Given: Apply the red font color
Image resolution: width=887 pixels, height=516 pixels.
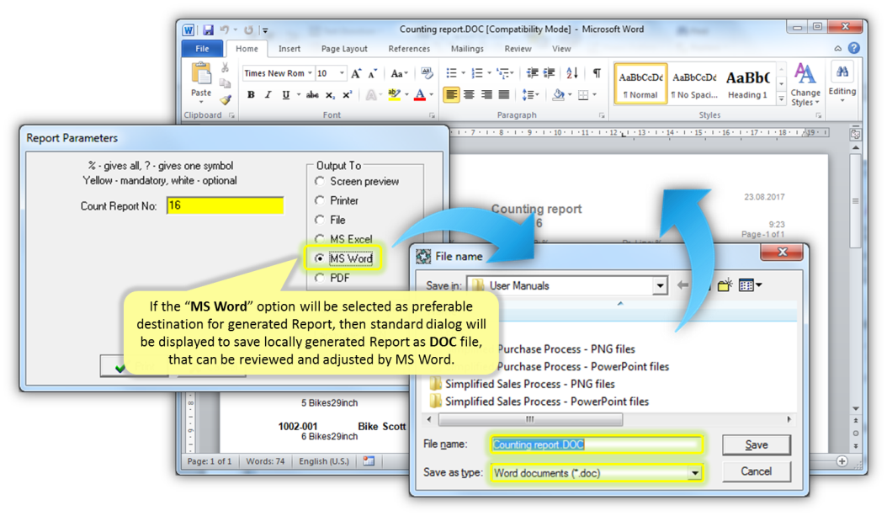Looking at the screenshot, I should [x=420, y=94].
